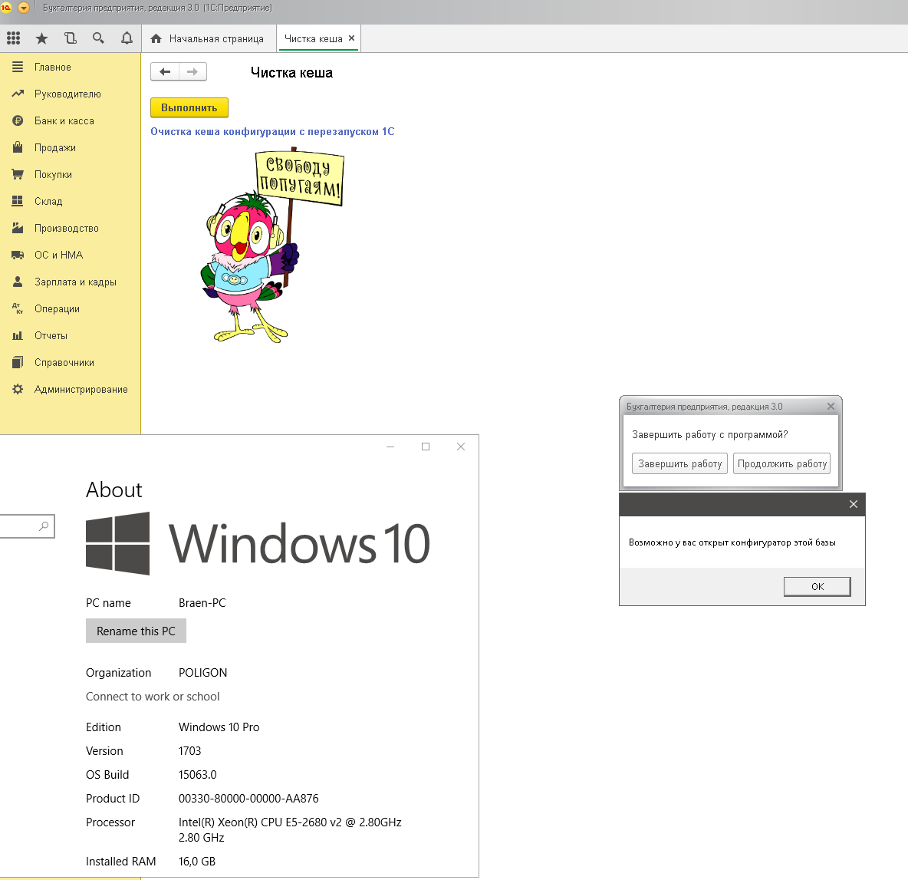
Task: Maximize the About settings window
Action: tap(426, 447)
